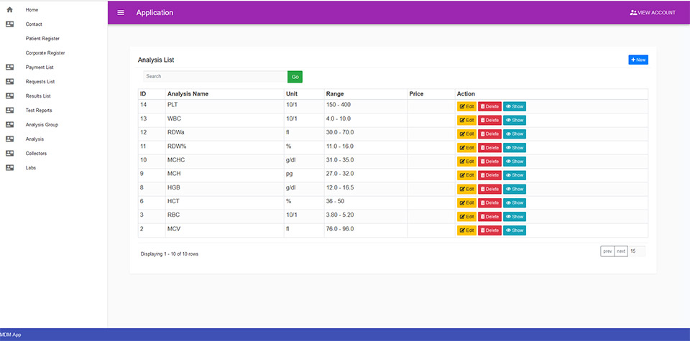Show details for the PLT analysis

point(515,106)
